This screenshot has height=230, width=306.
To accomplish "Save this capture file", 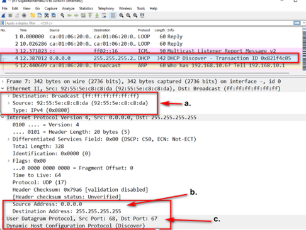I will tap(40, 16).
